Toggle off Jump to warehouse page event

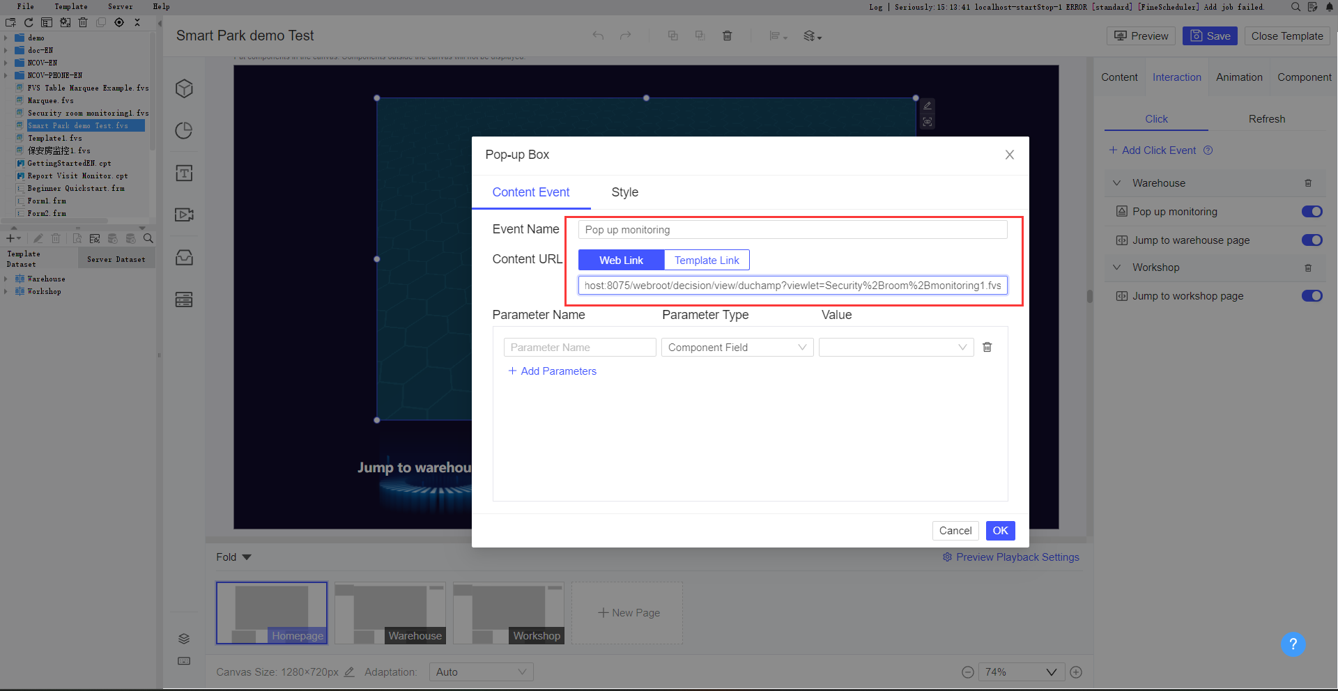click(1312, 240)
